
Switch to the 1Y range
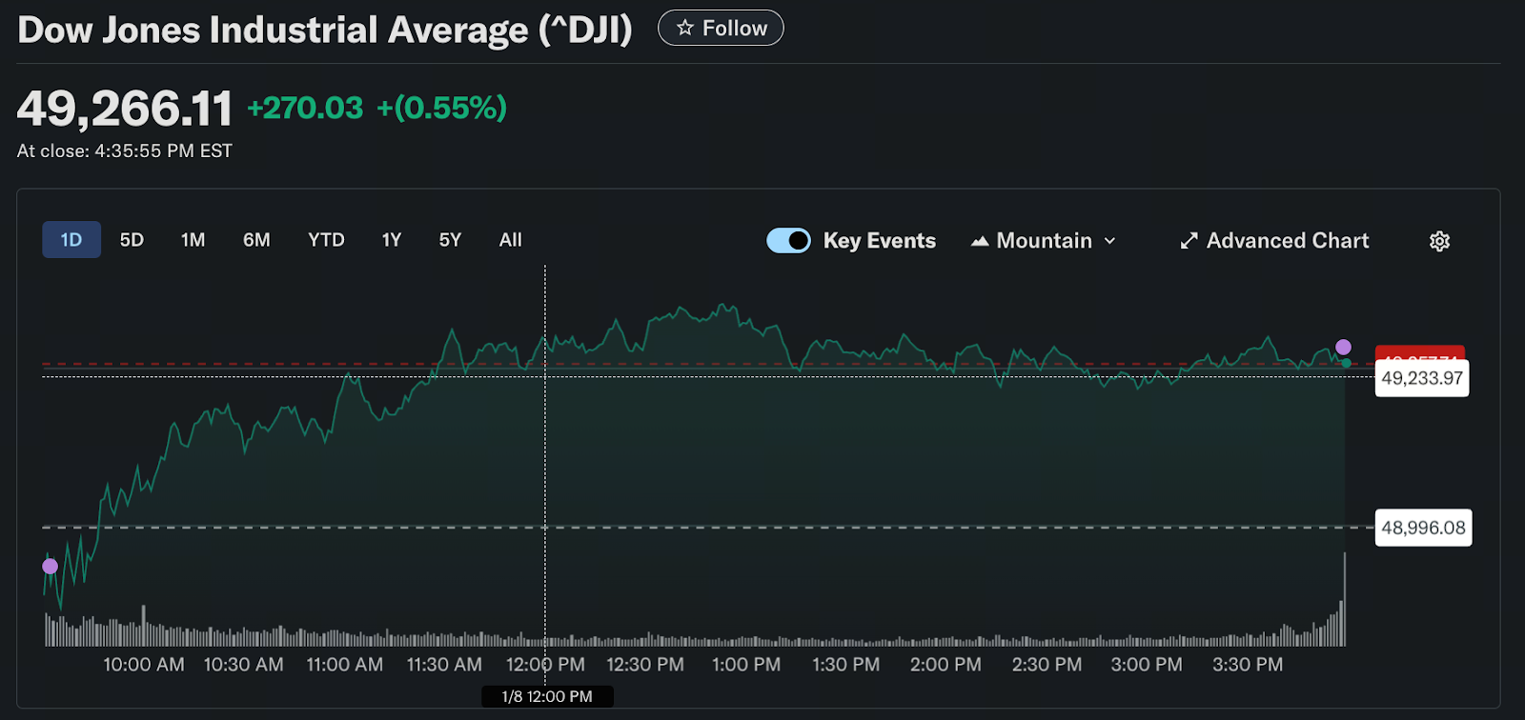coord(392,240)
